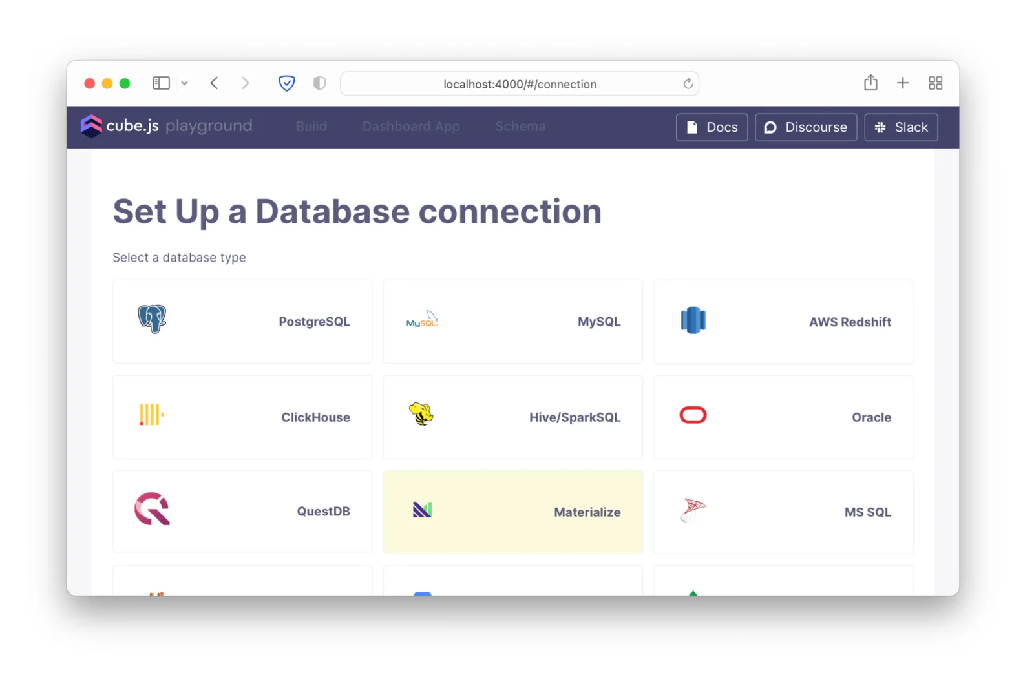Select MySQL database text label

599,322
